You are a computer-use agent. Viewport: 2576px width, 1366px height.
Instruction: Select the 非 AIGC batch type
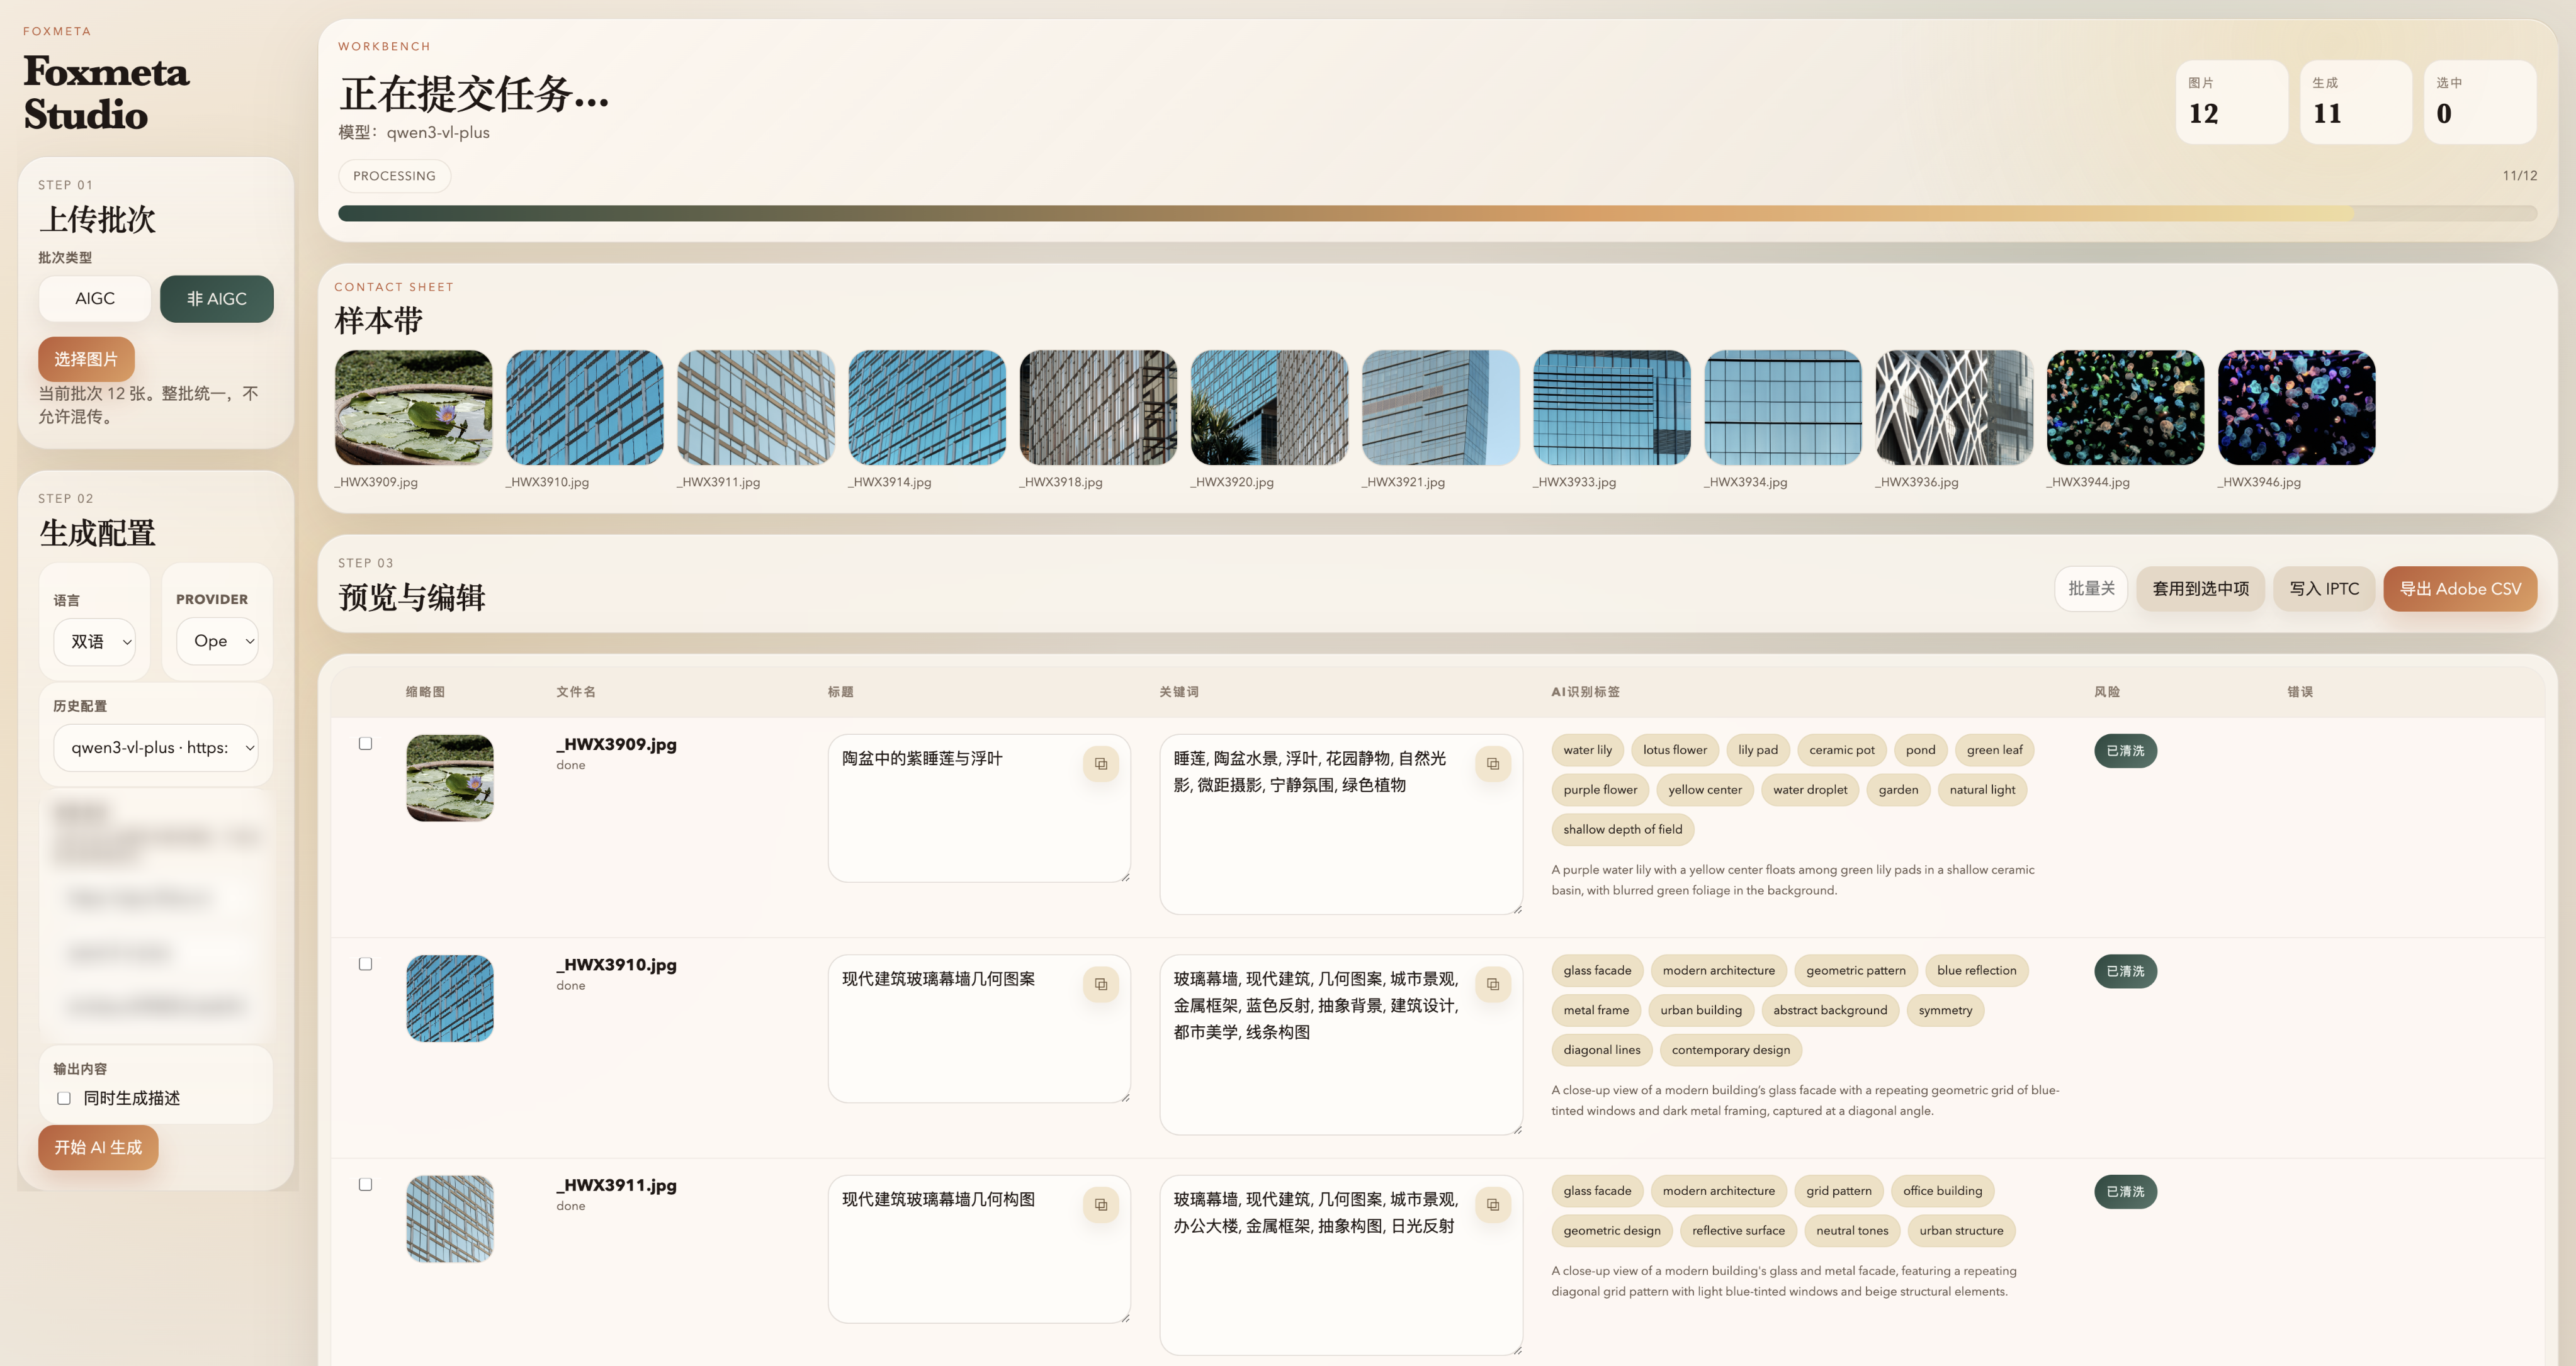(216, 299)
